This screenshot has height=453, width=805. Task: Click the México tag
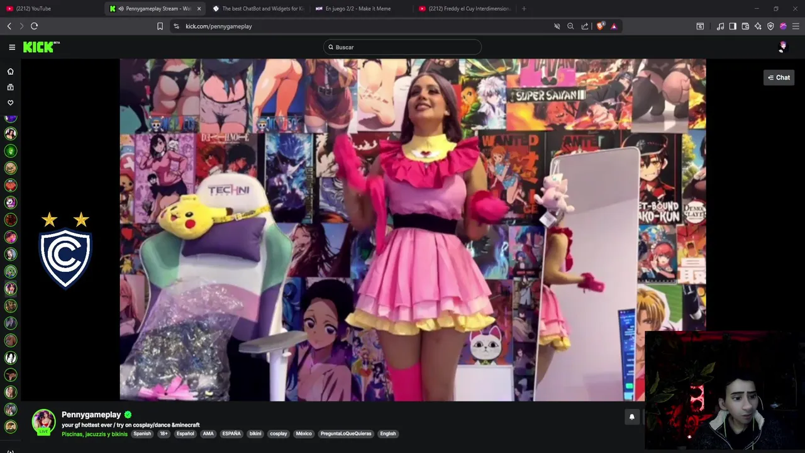(x=304, y=433)
